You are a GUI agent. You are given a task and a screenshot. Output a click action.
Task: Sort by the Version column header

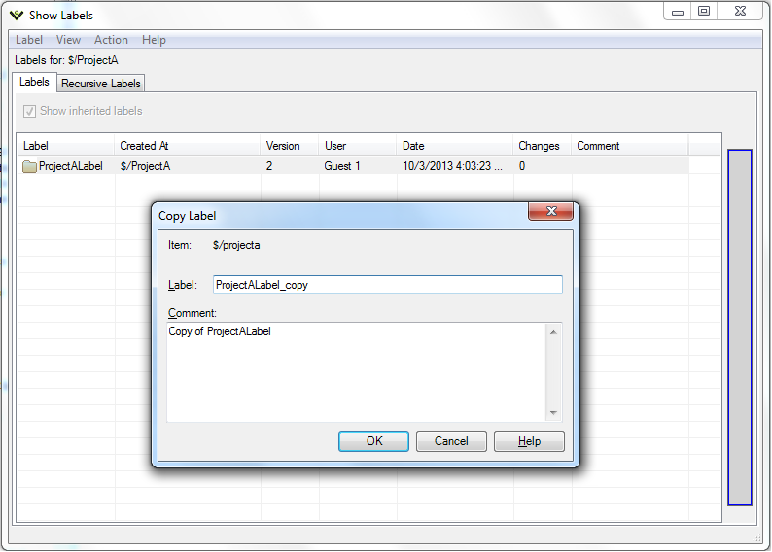click(289, 146)
